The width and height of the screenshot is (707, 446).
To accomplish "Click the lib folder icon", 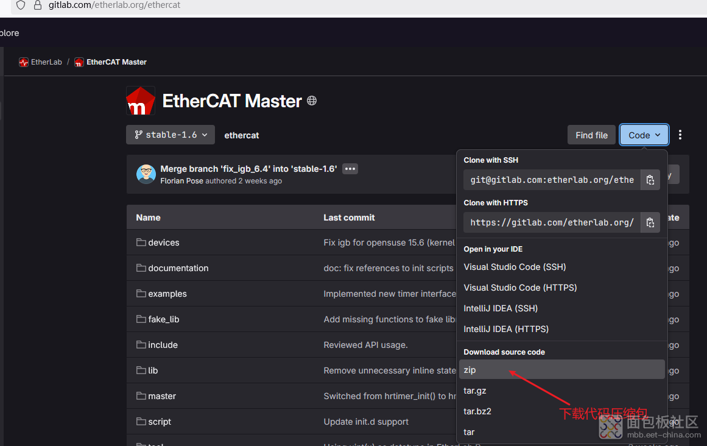I will click(x=141, y=370).
